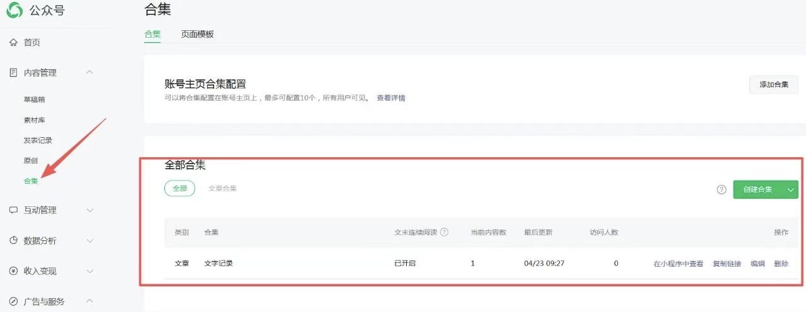Click the 互动管理 chat bubble icon
This screenshot has height=312, width=806.
coord(13,210)
